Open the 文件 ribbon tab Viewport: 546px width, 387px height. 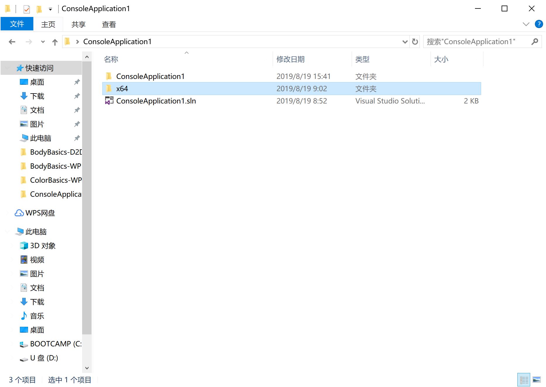17,24
